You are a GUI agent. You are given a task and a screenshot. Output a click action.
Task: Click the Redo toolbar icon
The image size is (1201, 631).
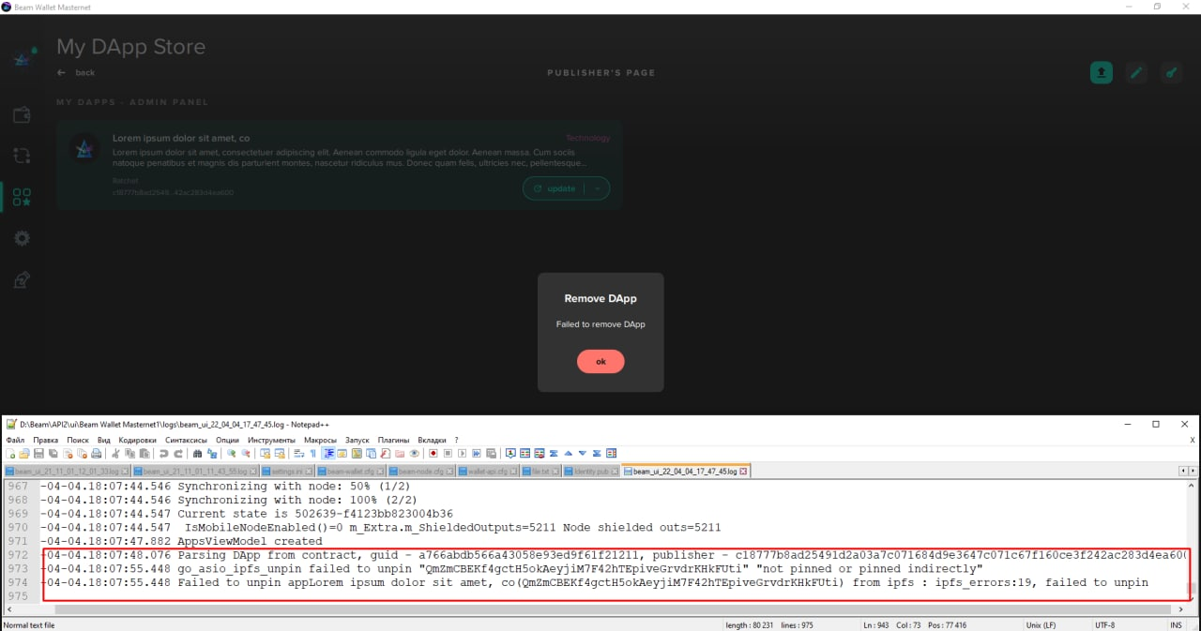[178, 453]
